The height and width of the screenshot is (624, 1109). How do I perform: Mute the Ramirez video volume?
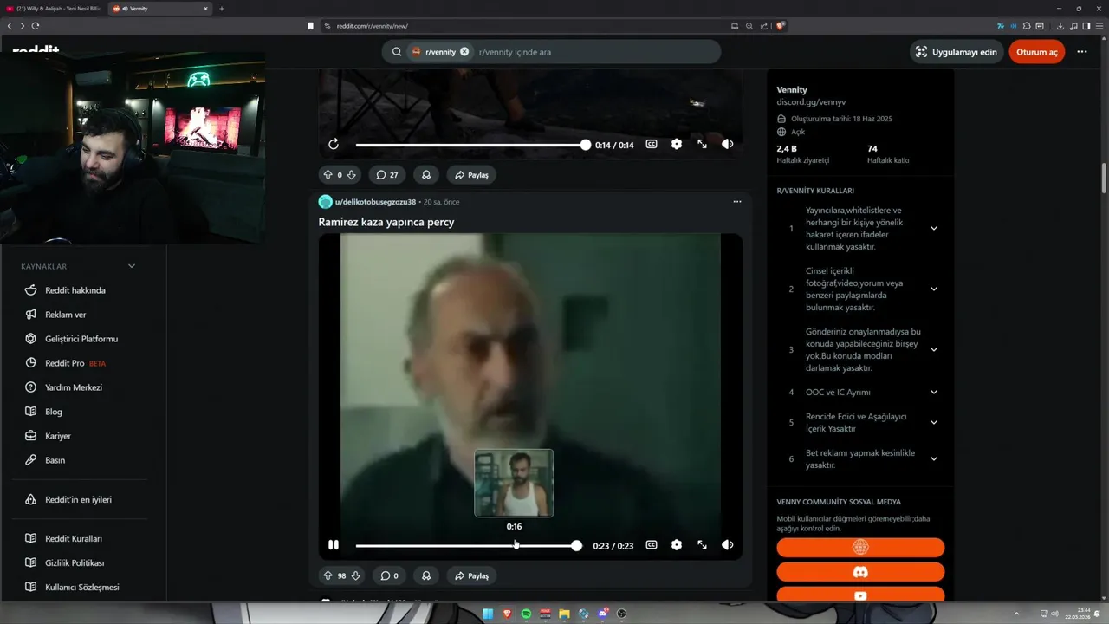point(727,545)
